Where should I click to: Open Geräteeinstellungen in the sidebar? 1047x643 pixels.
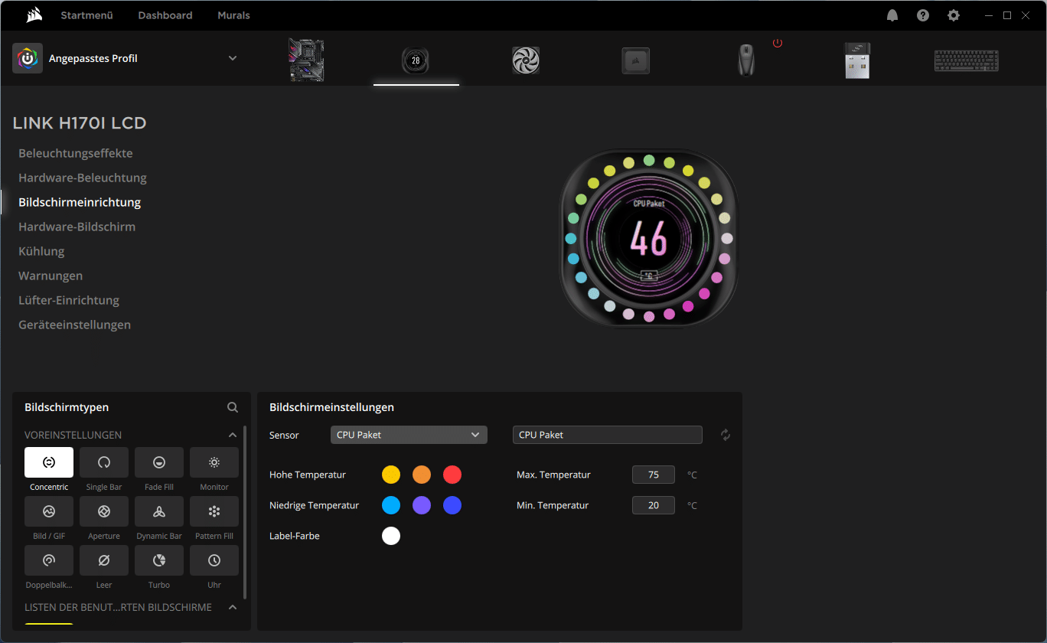[x=74, y=325]
